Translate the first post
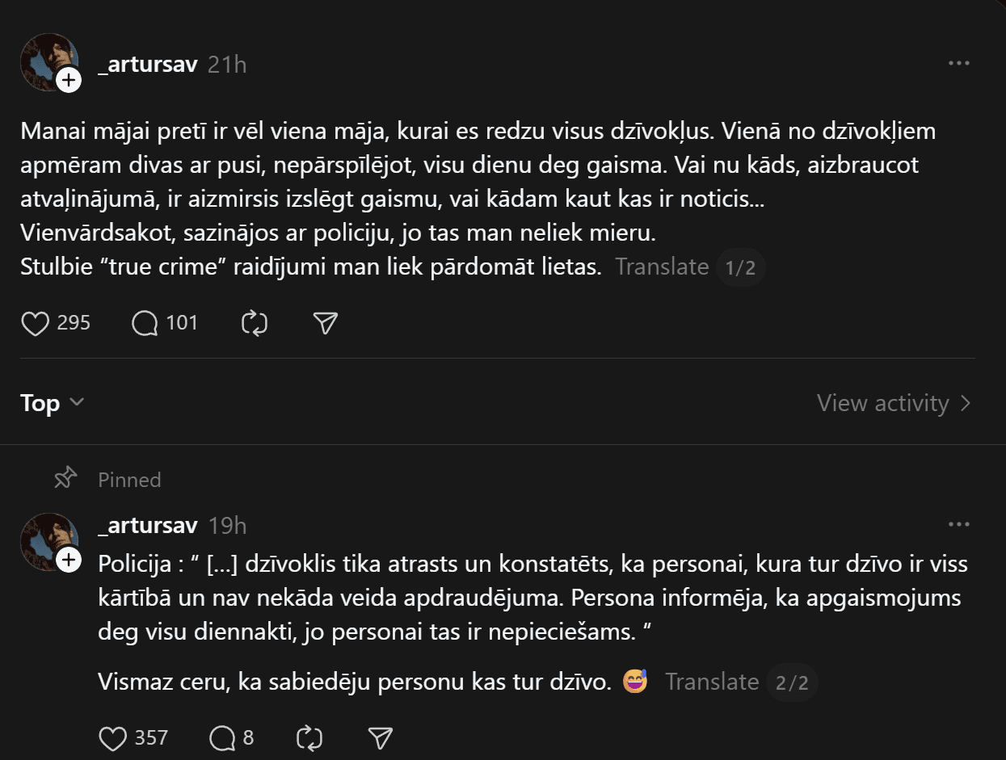Screen dimensions: 1006x760 (662, 267)
